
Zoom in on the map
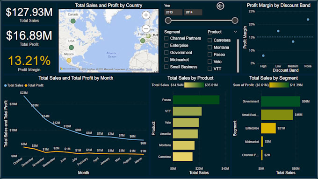pyautogui.click(x=146, y=15)
